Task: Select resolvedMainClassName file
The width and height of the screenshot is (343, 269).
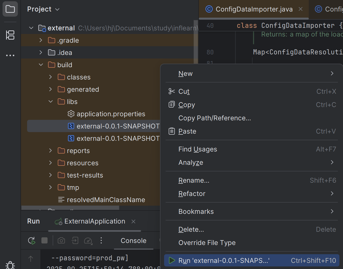Action: [x=106, y=200]
